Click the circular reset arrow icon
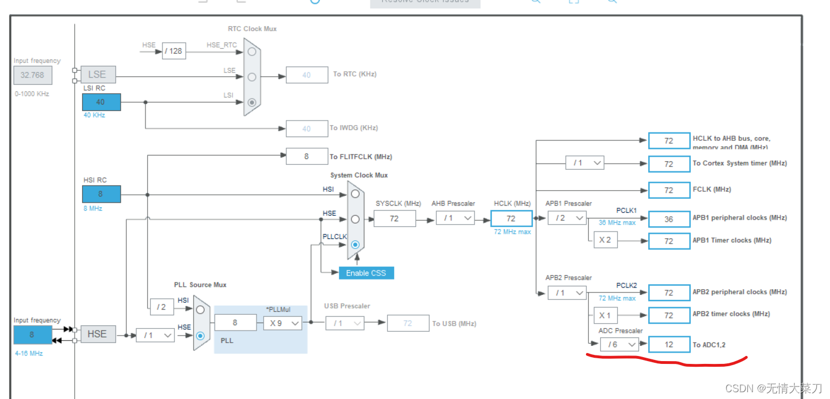830x399 pixels. [x=315, y=2]
